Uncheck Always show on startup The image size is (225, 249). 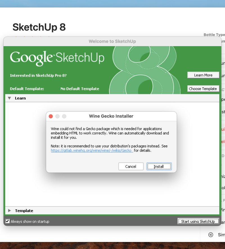pos(8,221)
